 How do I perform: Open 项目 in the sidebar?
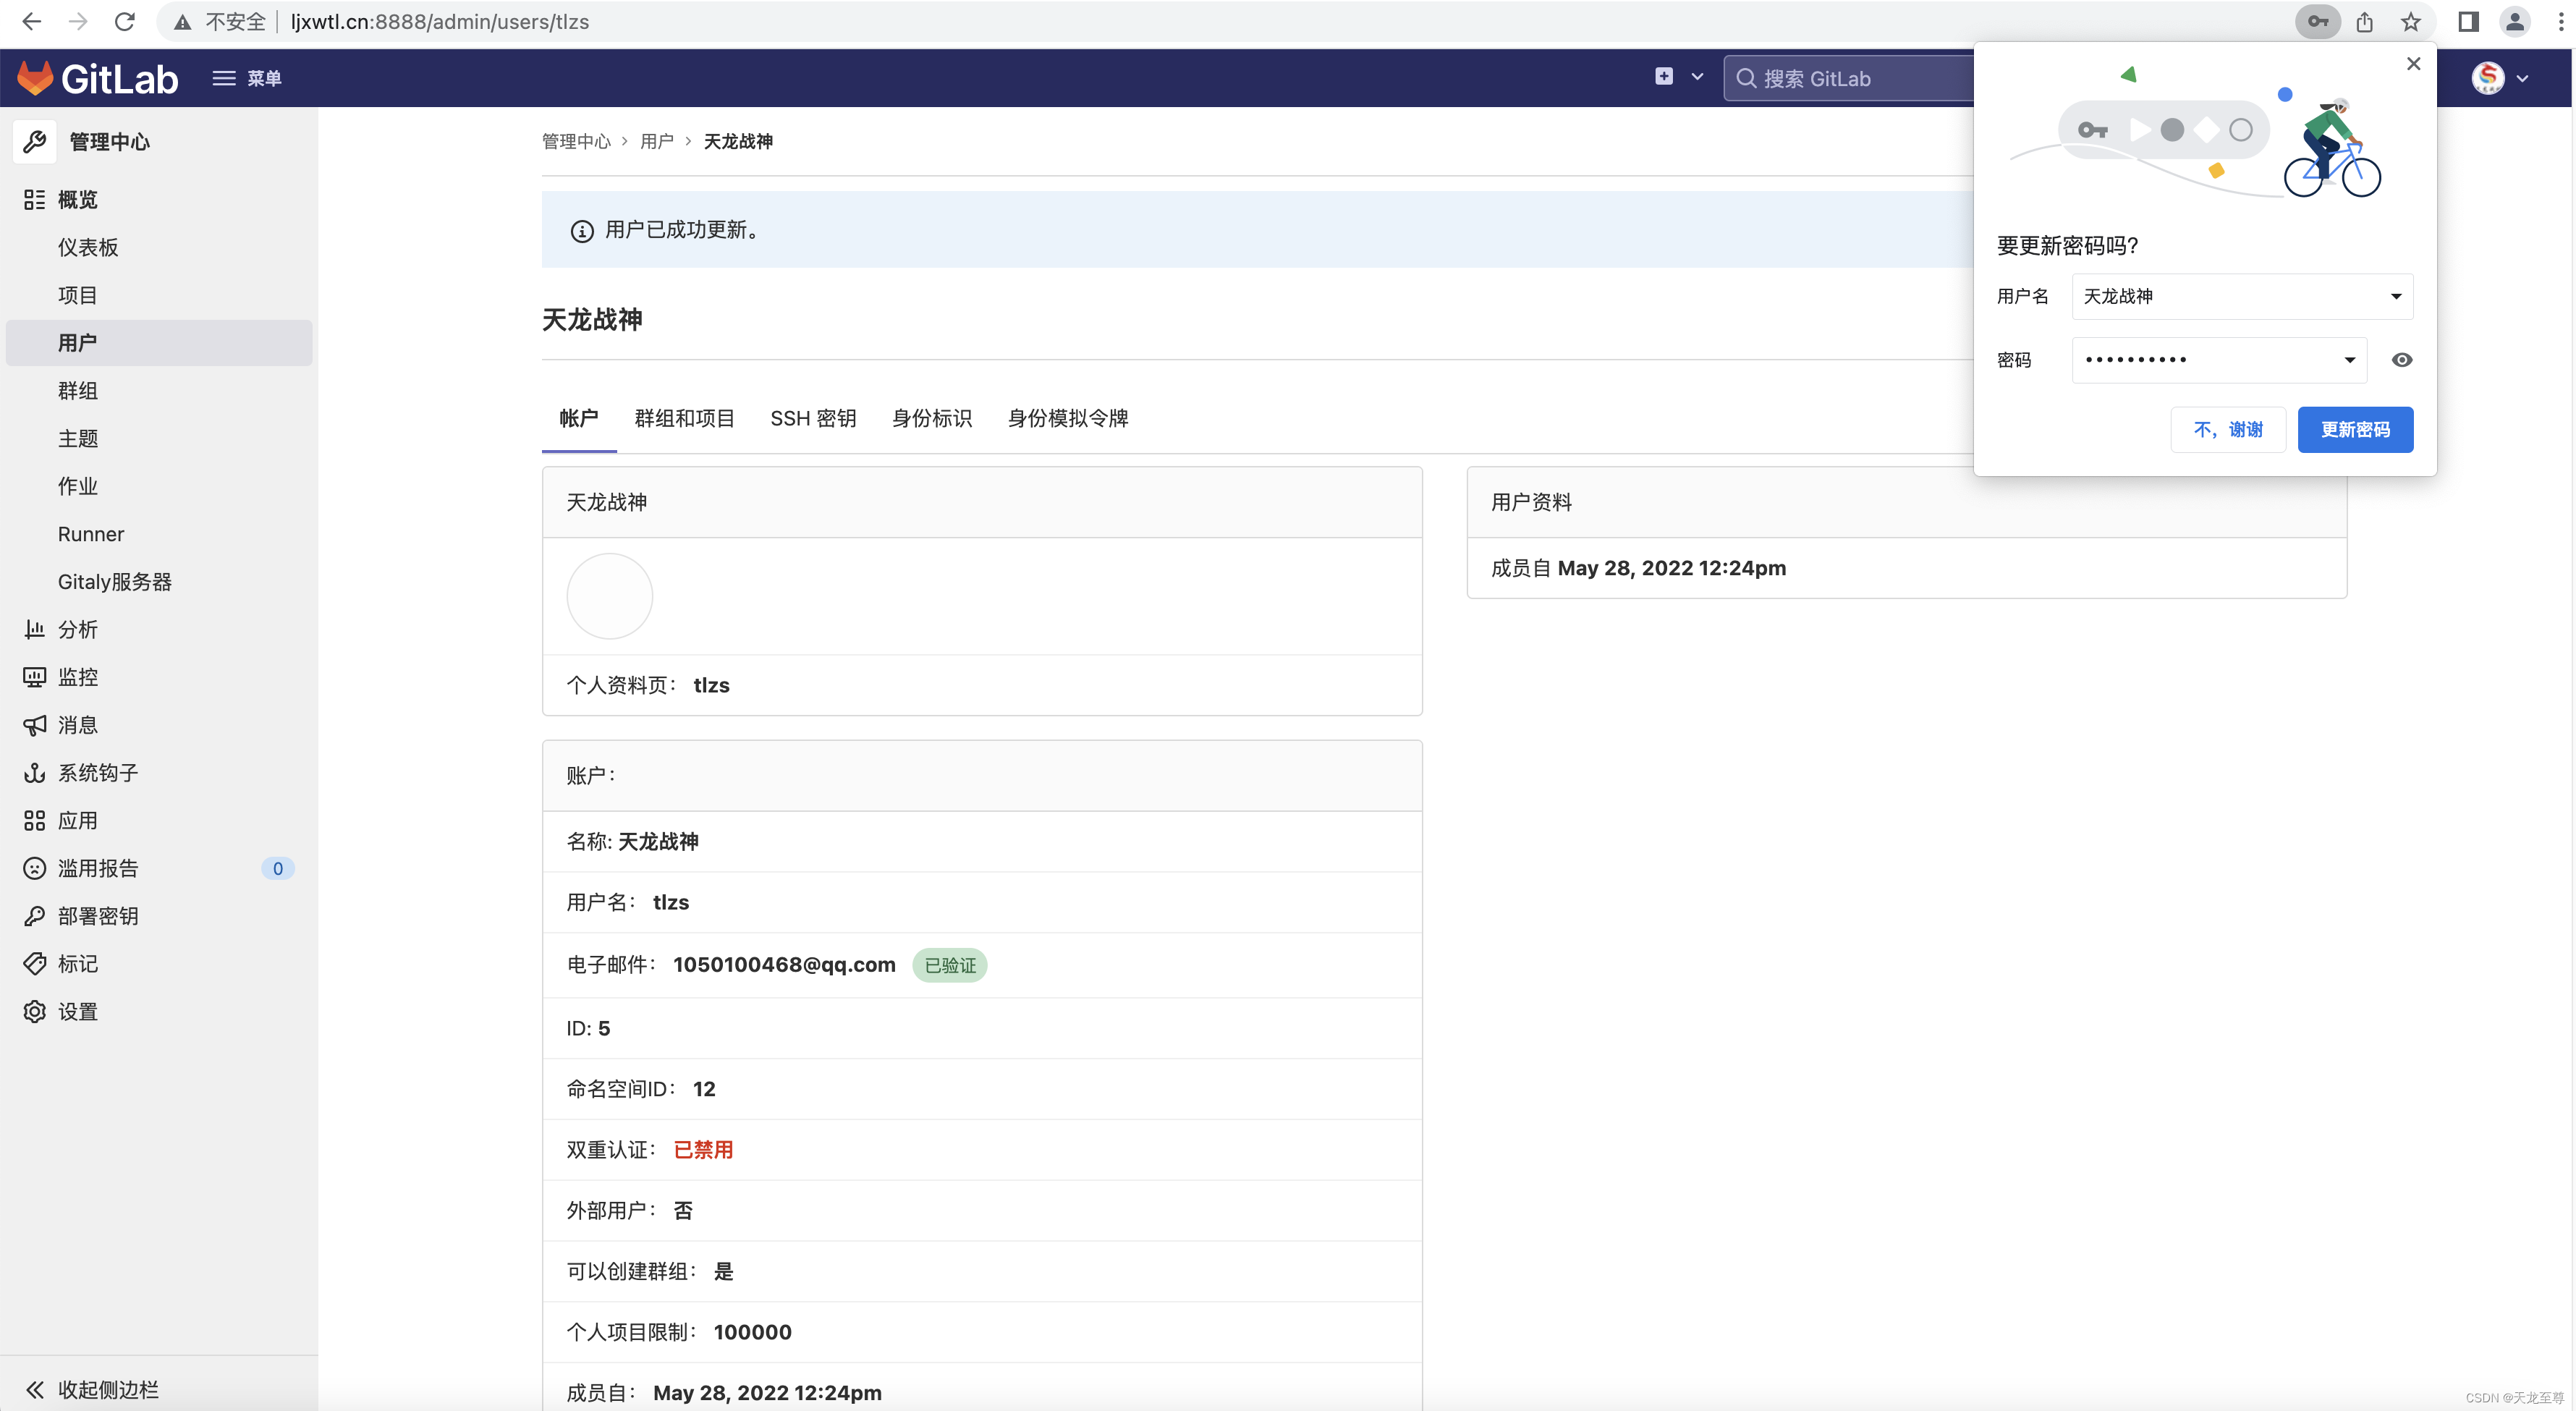point(77,295)
